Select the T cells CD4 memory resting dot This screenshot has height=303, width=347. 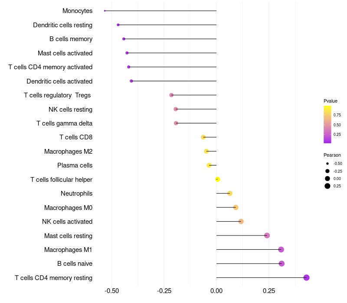[306, 277]
